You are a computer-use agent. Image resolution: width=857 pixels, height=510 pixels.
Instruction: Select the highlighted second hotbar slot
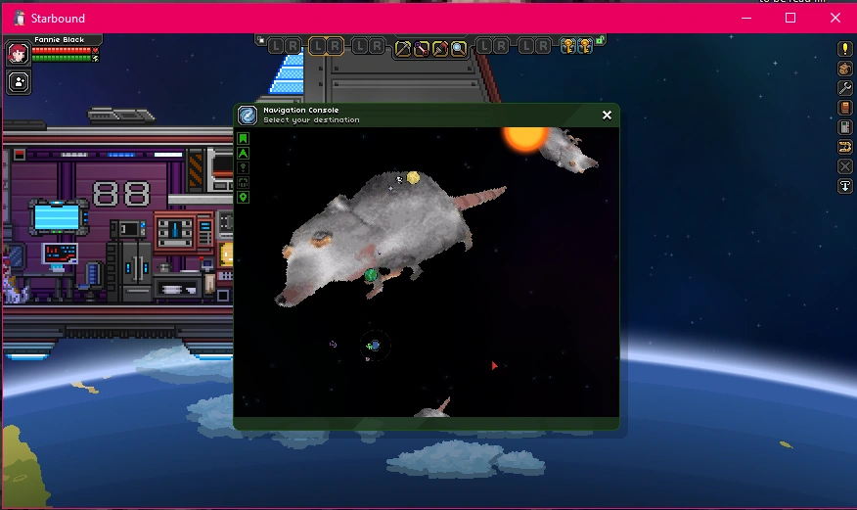pos(326,46)
